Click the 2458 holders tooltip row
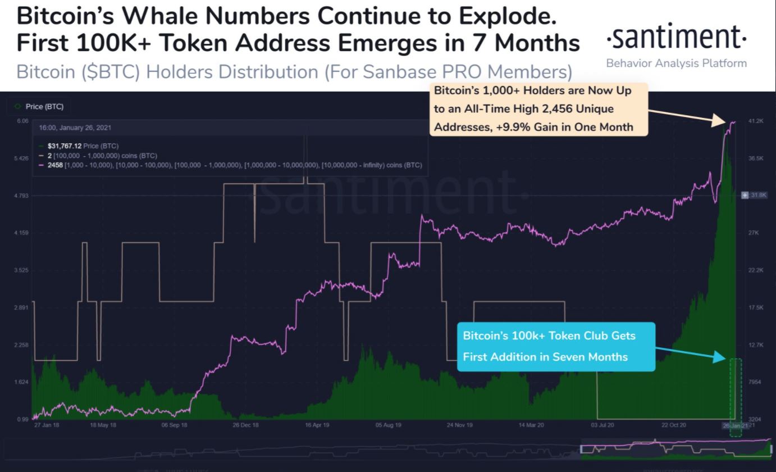 [230, 165]
